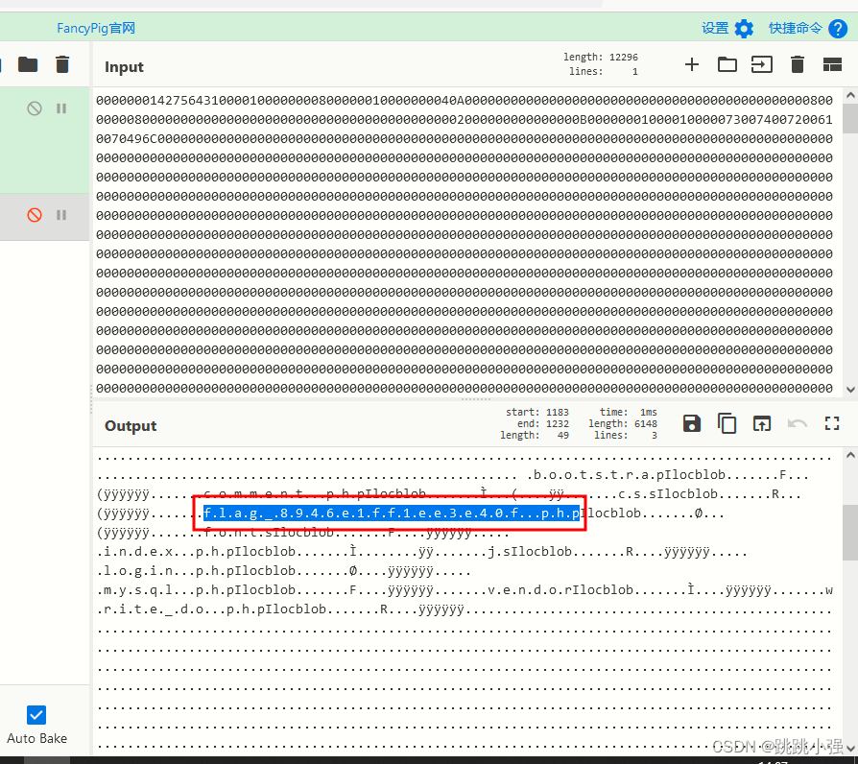Add a new input tab with plus icon
The width and height of the screenshot is (858, 764).
point(692,65)
